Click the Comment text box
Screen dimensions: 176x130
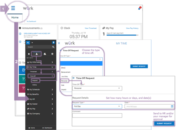97,115
